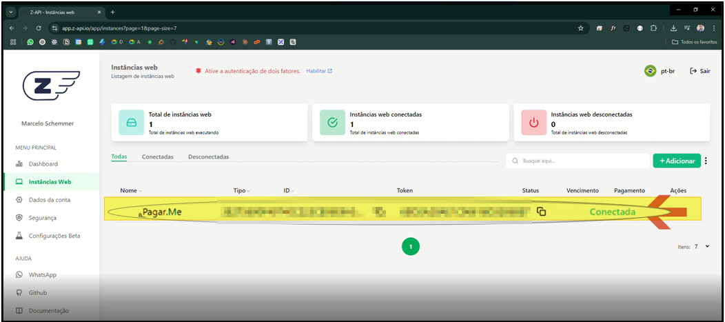This screenshot has height=322, width=725.
Task: Switch to the Desconectadas tab
Action: [209, 157]
